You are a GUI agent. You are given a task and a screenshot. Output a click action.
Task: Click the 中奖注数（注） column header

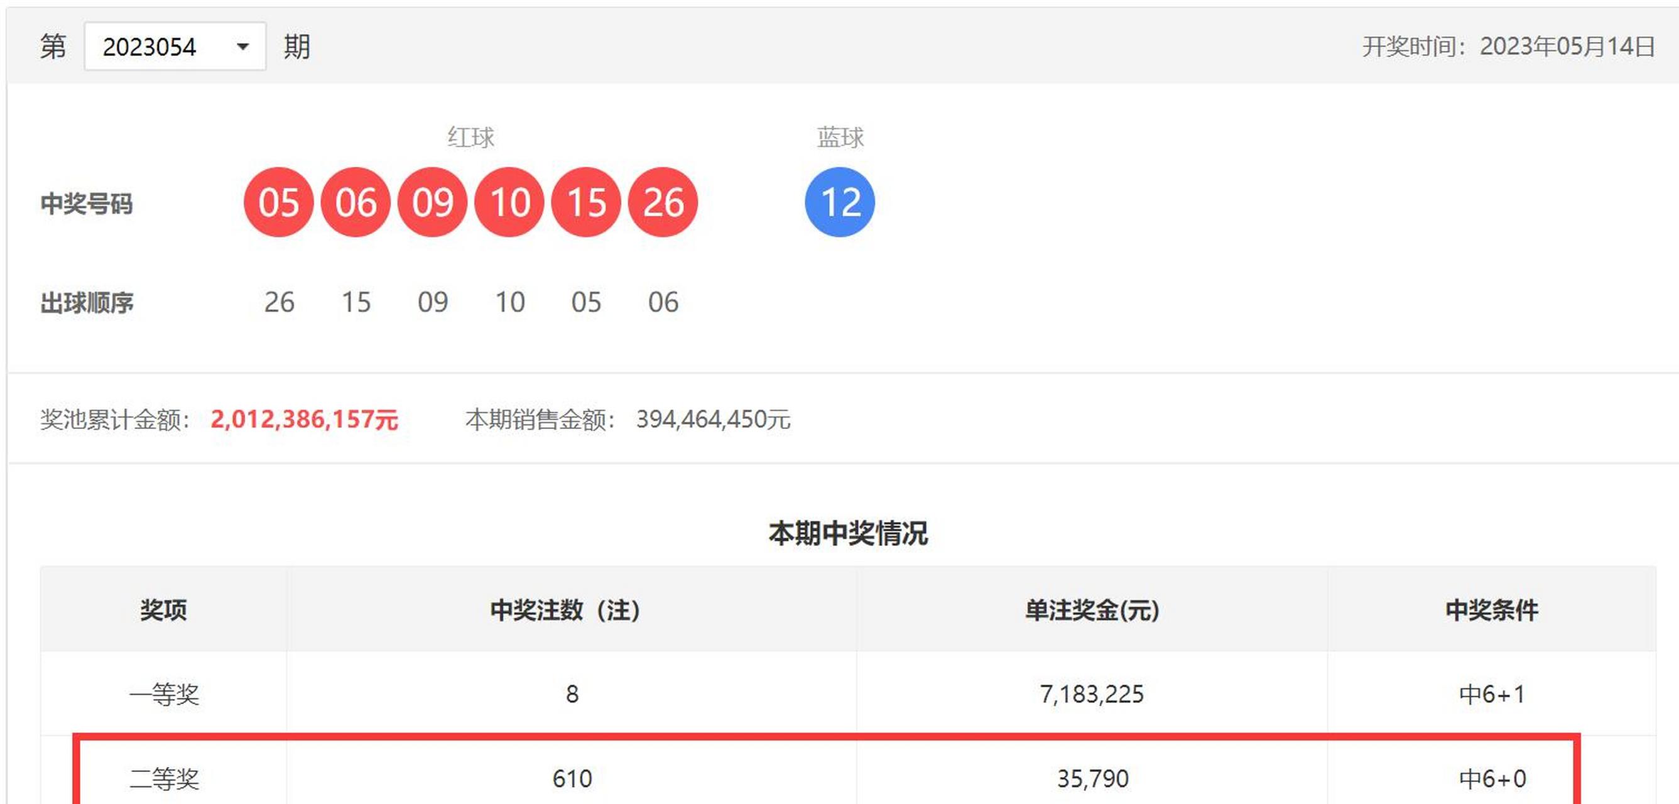tap(565, 611)
